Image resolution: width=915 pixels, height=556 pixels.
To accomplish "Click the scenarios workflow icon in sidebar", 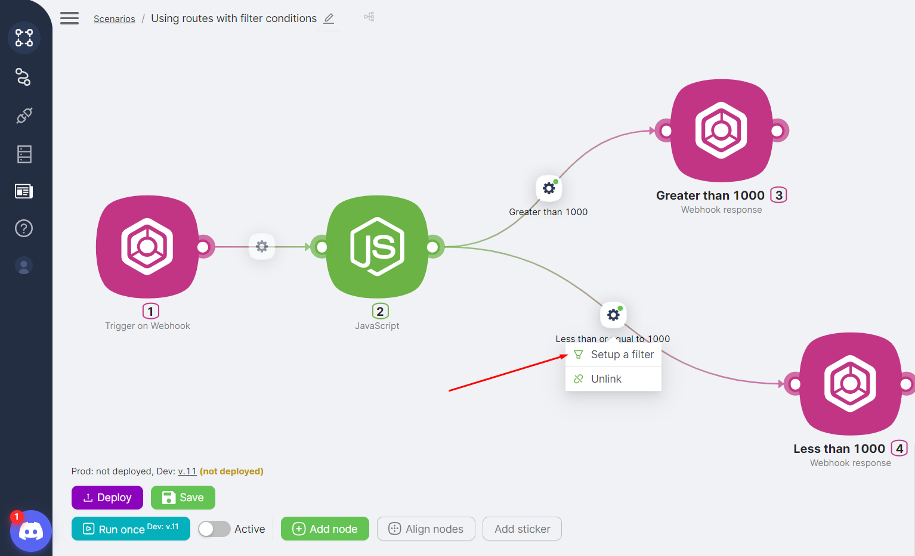I will click(24, 38).
